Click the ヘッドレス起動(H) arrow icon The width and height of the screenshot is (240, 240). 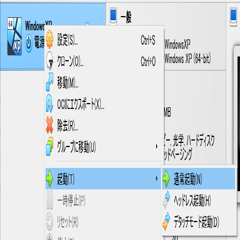click(x=166, y=200)
